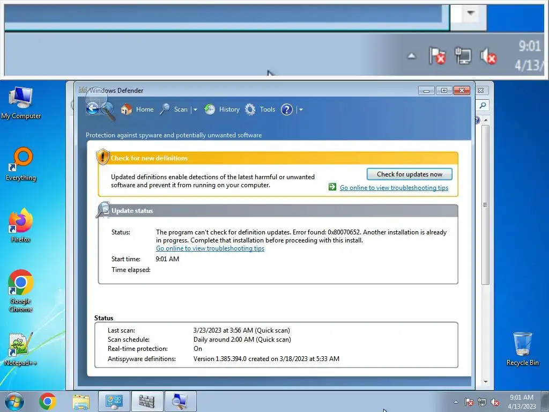Open Windows Defender help question mark
The height and width of the screenshot is (412, 549).
click(x=287, y=109)
